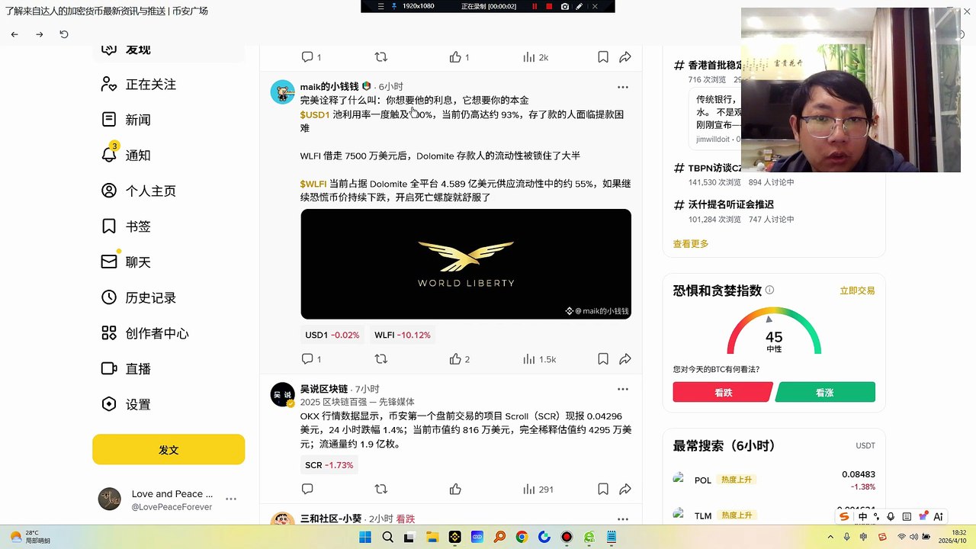976x549 pixels.
Task: Open comments on maik的小钱钱 post
Action: [307, 359]
